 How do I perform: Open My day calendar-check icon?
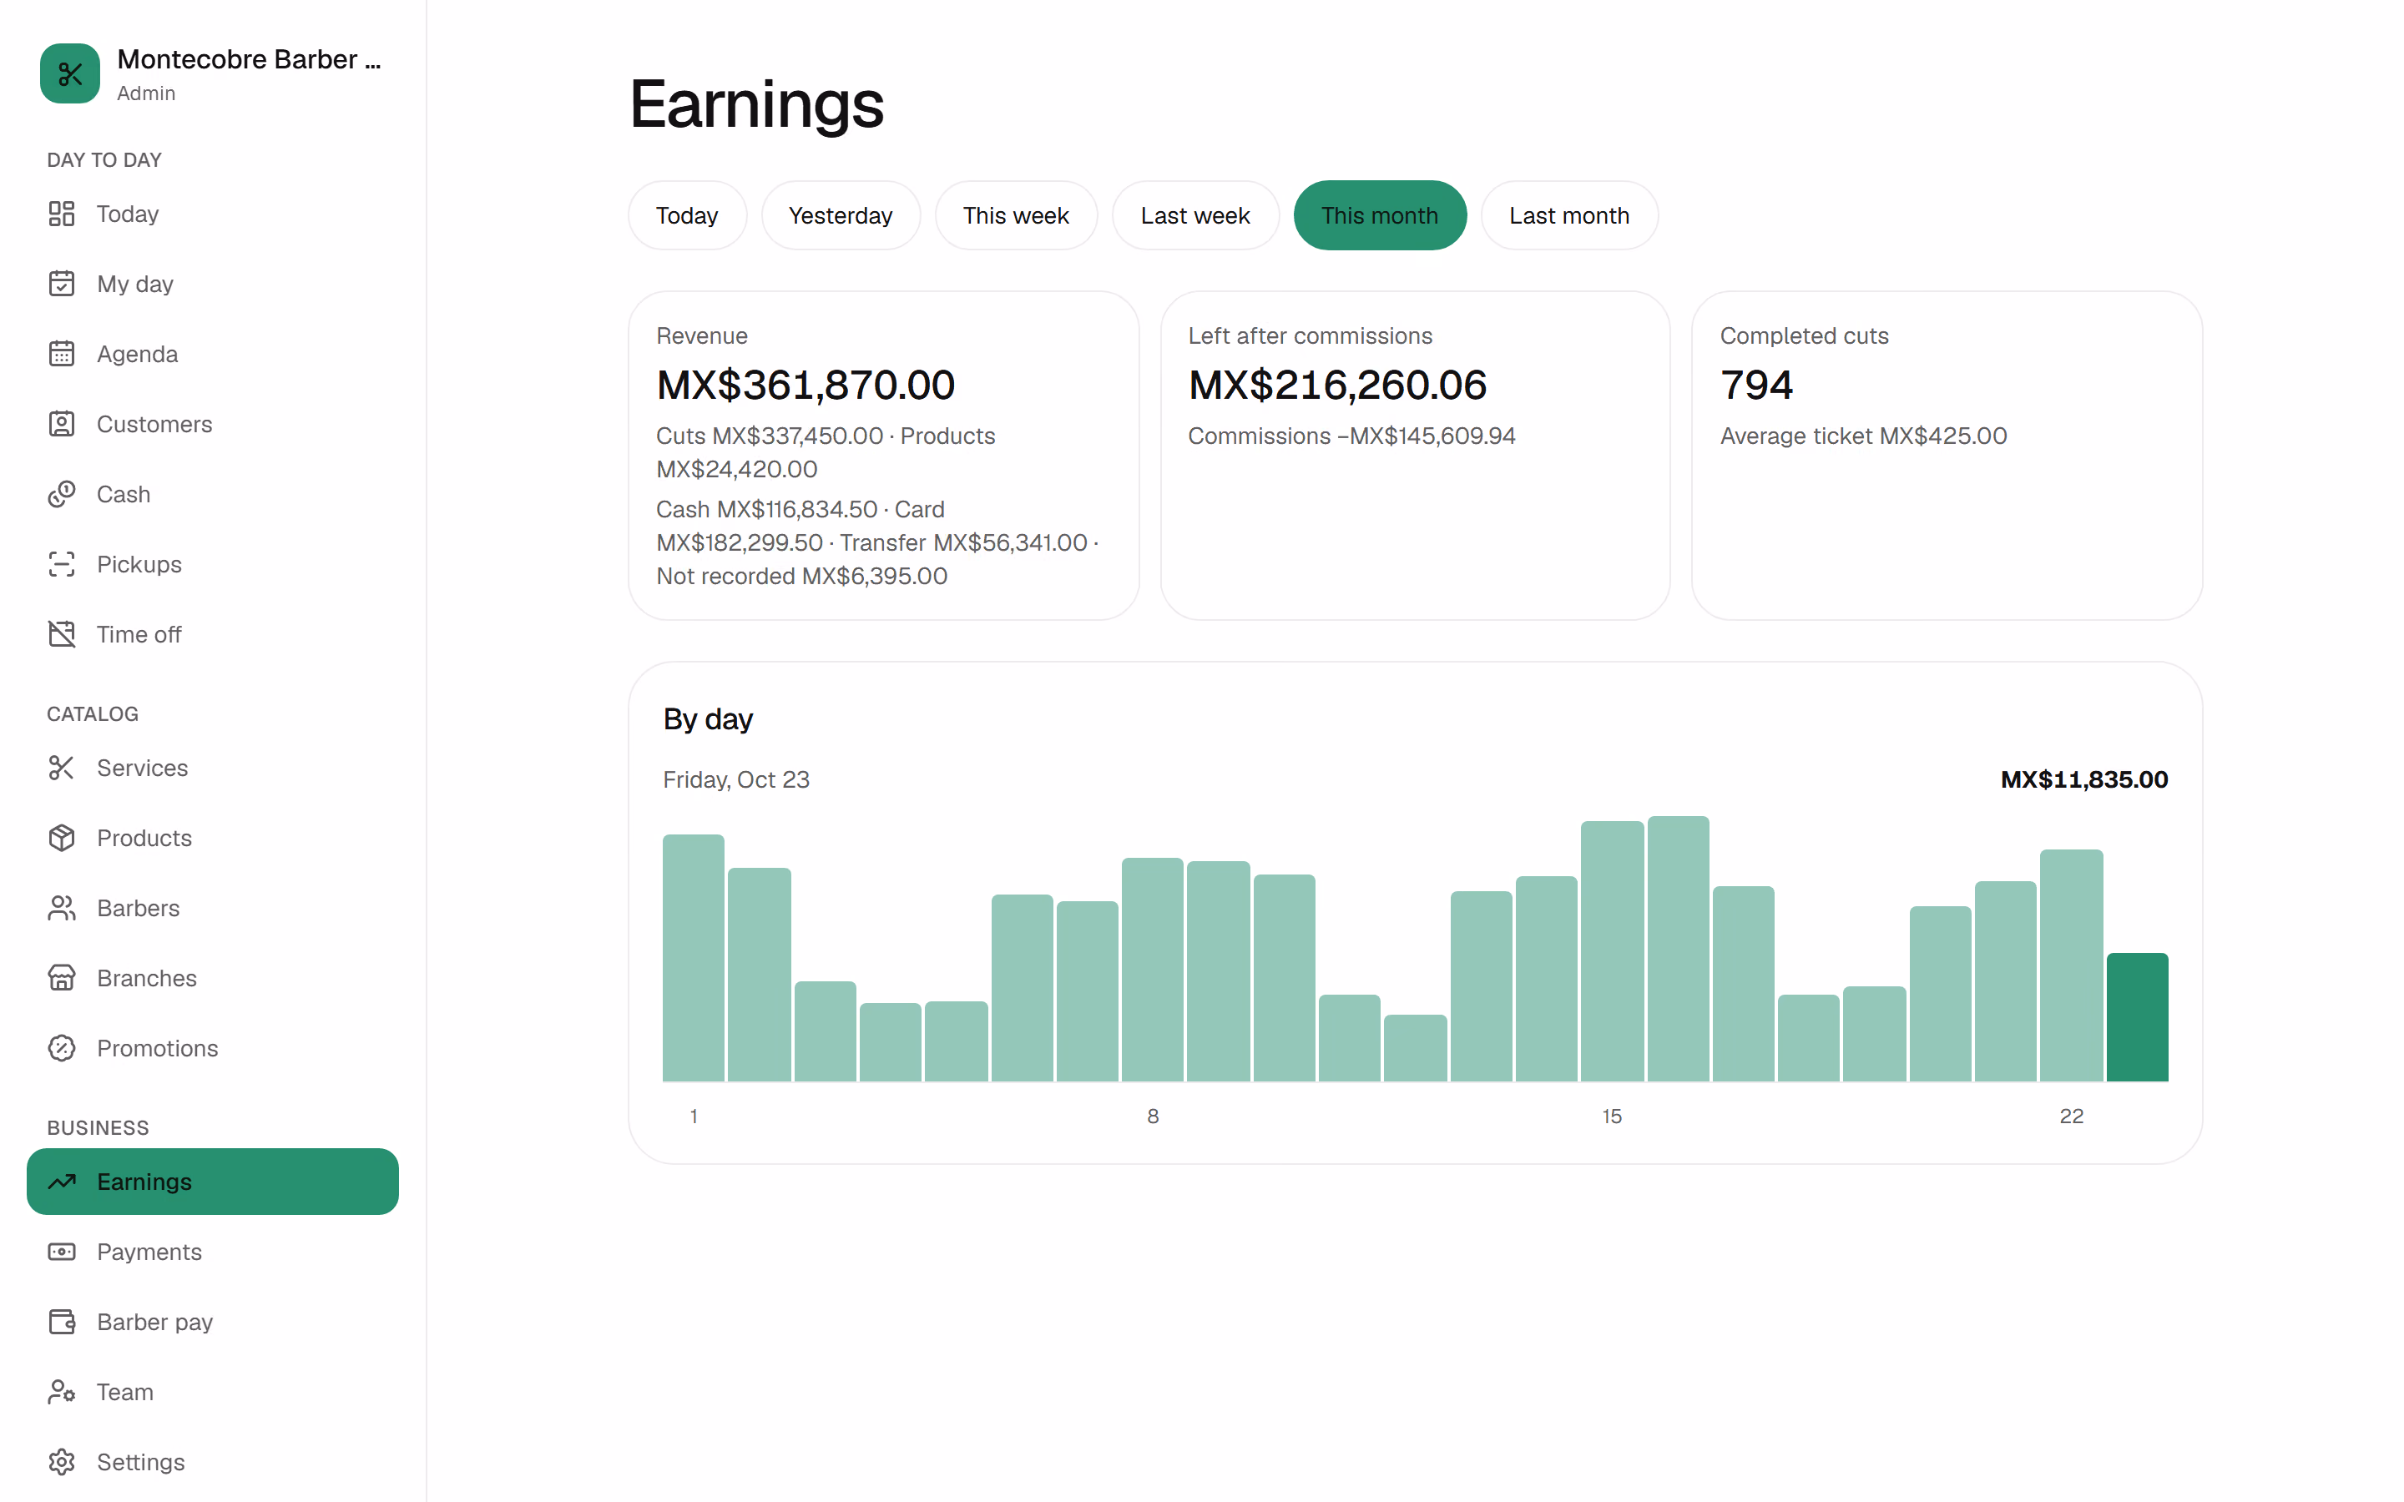(62, 284)
